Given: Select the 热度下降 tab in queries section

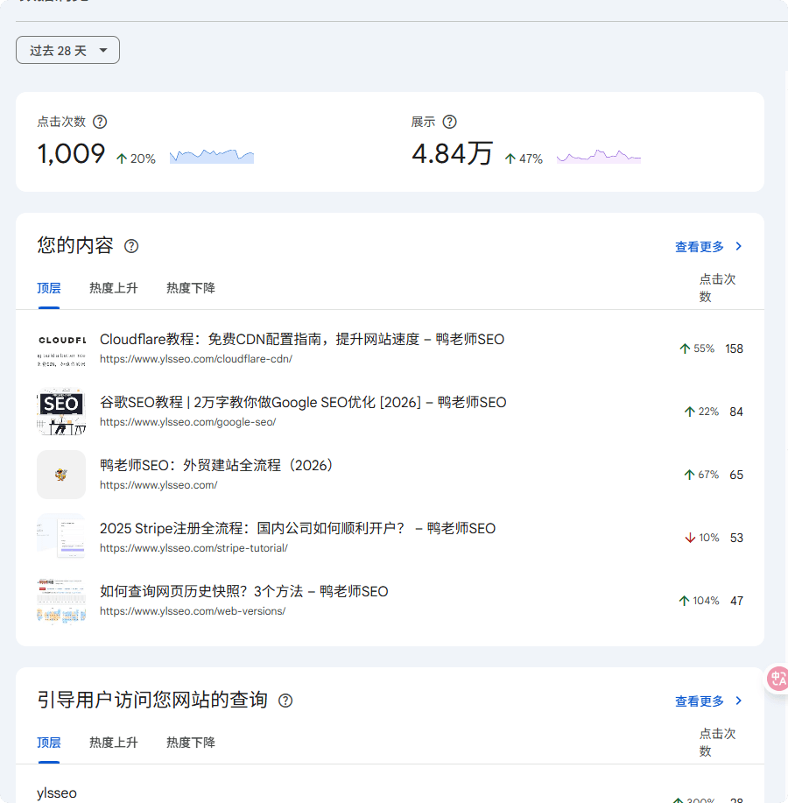Looking at the screenshot, I should coord(190,742).
